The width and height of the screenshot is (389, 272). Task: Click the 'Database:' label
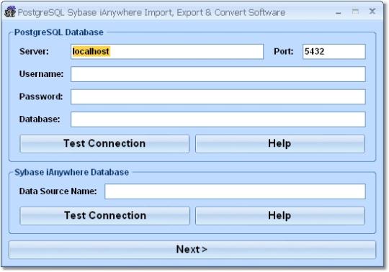pyautogui.click(x=40, y=119)
